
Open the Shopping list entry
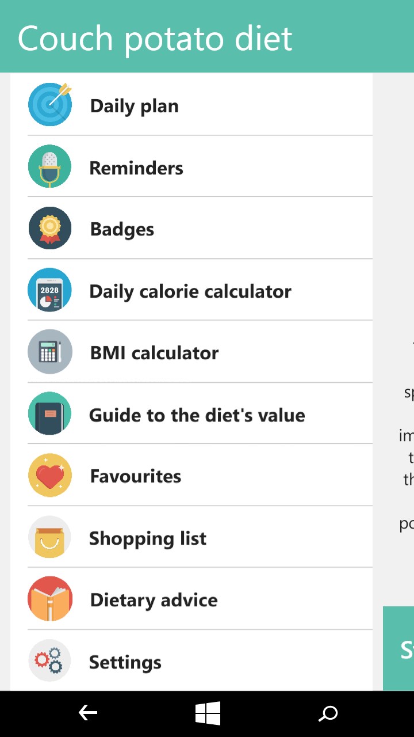pos(148,538)
